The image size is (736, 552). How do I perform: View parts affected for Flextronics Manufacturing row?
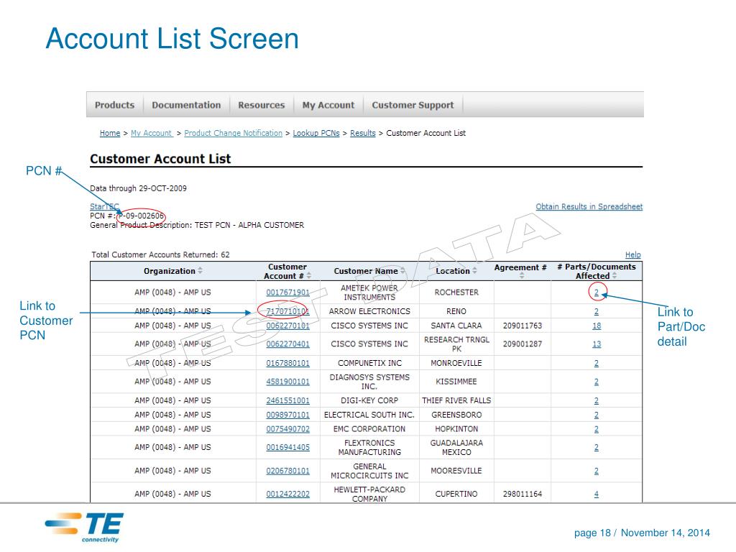point(597,447)
